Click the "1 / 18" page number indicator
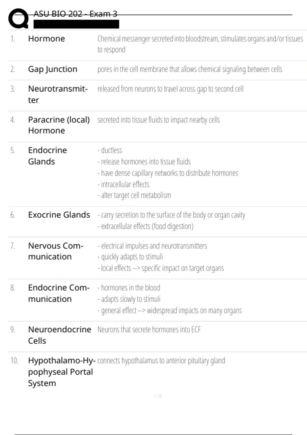 (158, 396)
